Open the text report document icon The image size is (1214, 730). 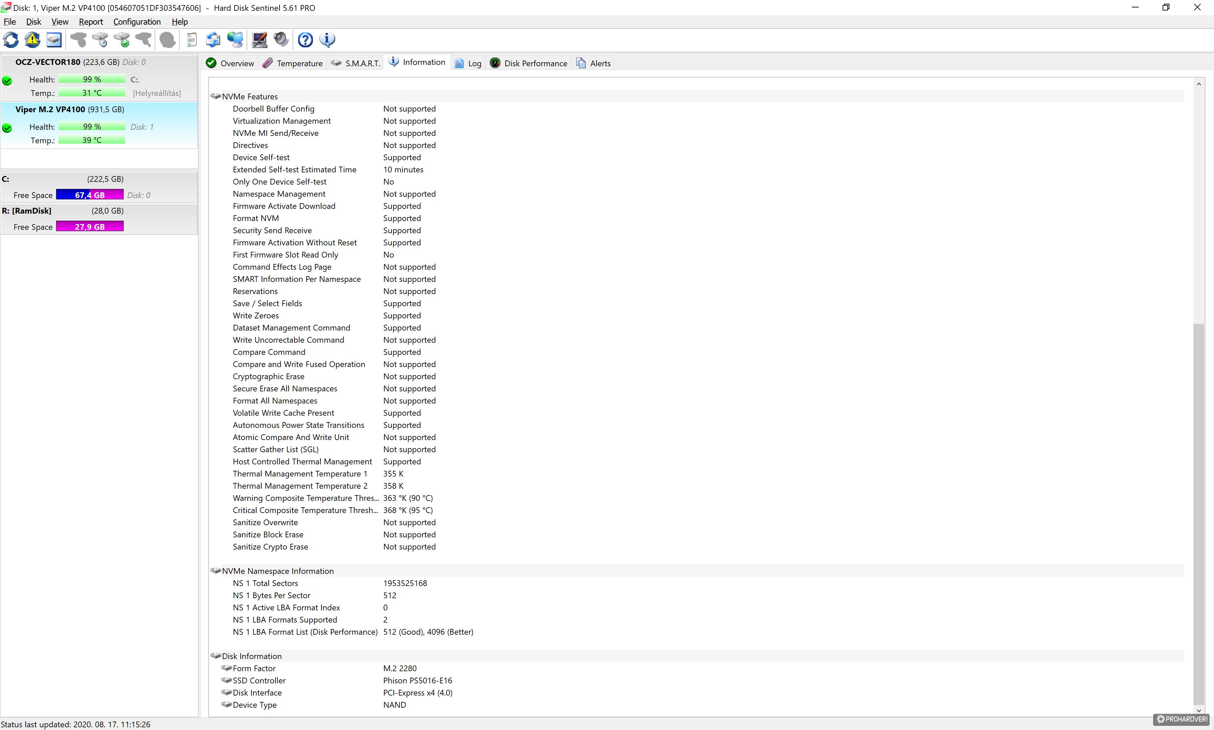coord(192,40)
